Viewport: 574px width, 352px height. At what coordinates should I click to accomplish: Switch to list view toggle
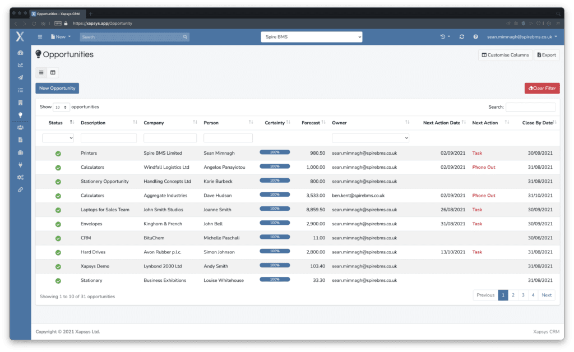tap(41, 72)
